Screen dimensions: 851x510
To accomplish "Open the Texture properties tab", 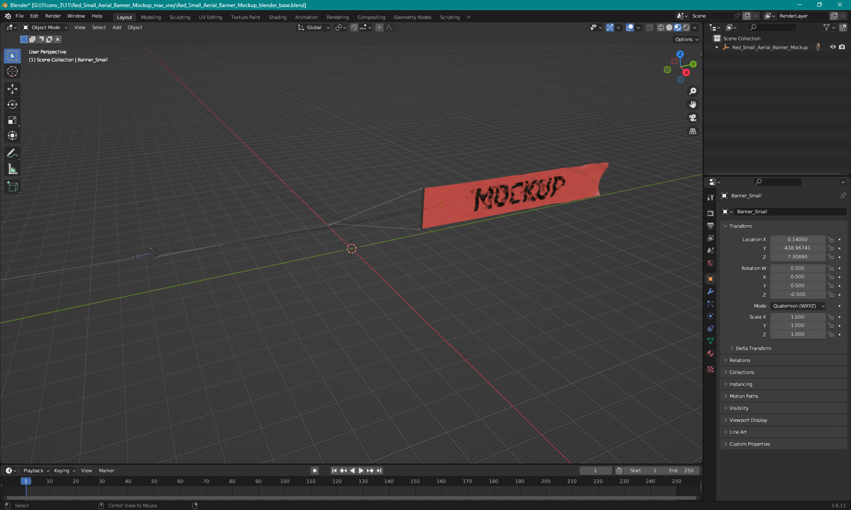I will pyautogui.click(x=710, y=369).
